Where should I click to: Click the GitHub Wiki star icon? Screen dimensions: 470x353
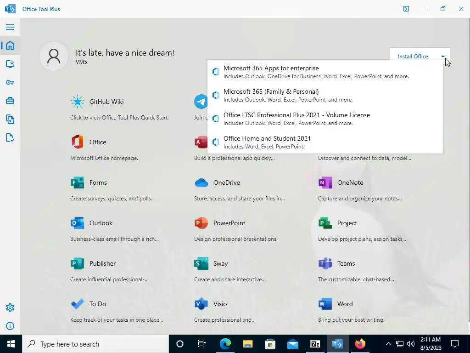77,102
